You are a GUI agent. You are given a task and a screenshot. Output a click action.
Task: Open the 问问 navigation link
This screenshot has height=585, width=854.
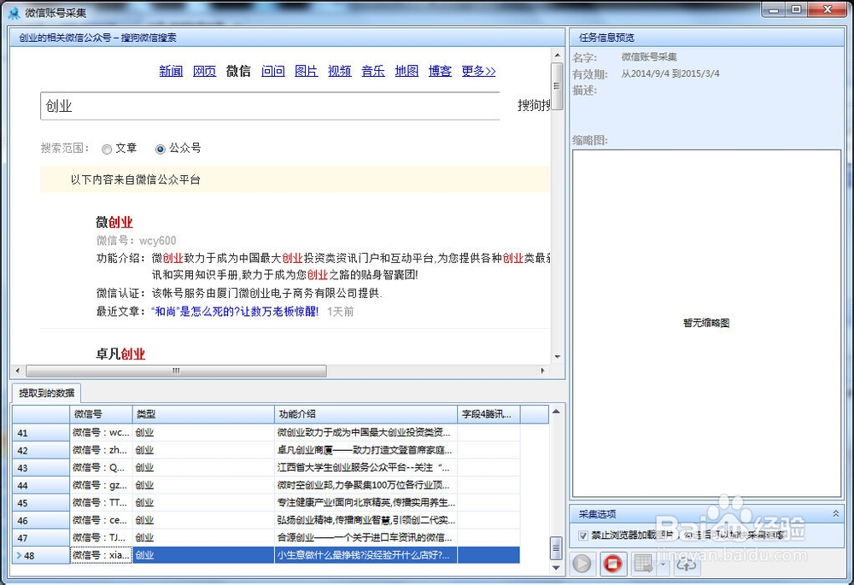[x=273, y=71]
